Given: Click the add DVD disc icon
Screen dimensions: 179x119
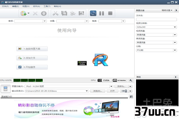Looking at the screenshot, I should [23, 13].
